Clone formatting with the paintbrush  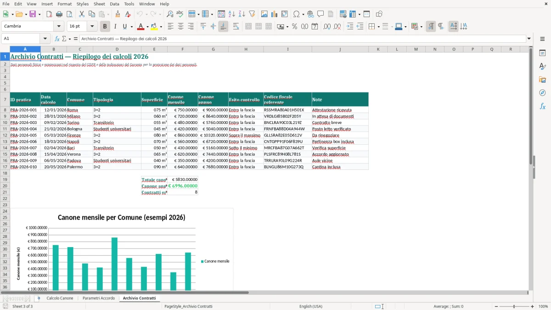[x=118, y=14]
